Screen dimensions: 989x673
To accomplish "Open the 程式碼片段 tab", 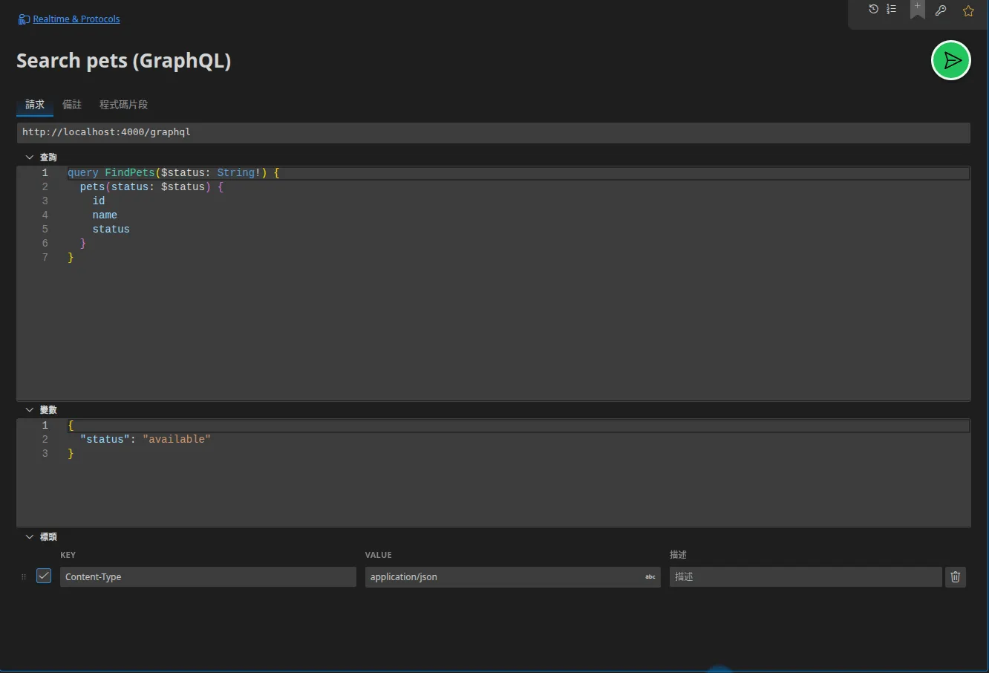I will (124, 105).
